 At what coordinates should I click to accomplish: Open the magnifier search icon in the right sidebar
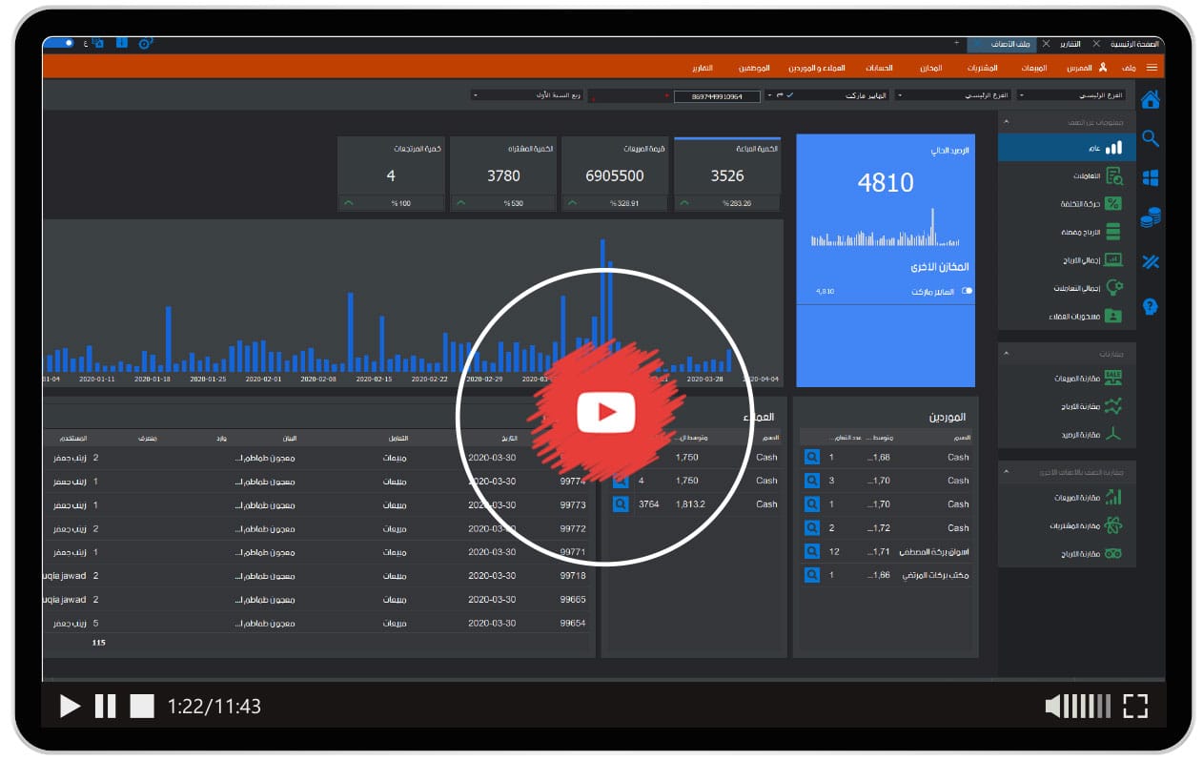[1151, 139]
